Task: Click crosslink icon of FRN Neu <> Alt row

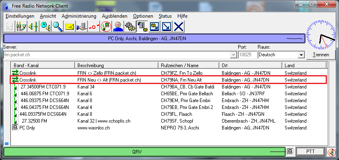Action: click(15, 80)
